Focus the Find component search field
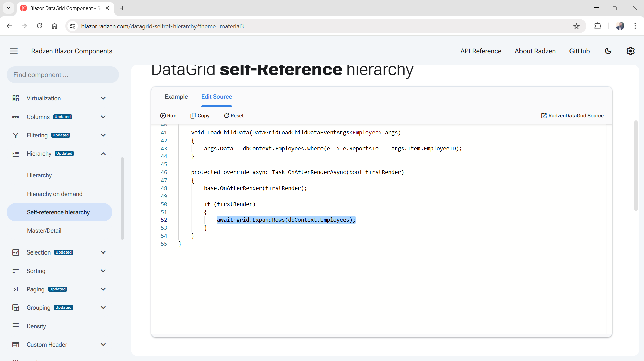This screenshot has width=644, height=361. click(x=63, y=75)
